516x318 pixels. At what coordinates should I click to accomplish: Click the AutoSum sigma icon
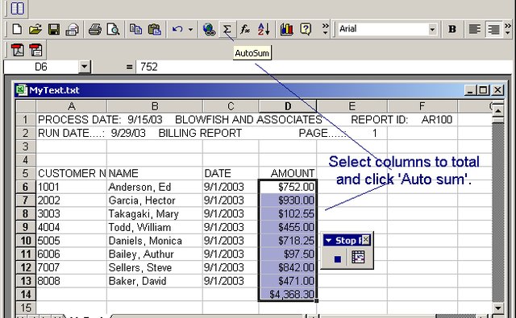pyautogui.click(x=227, y=30)
